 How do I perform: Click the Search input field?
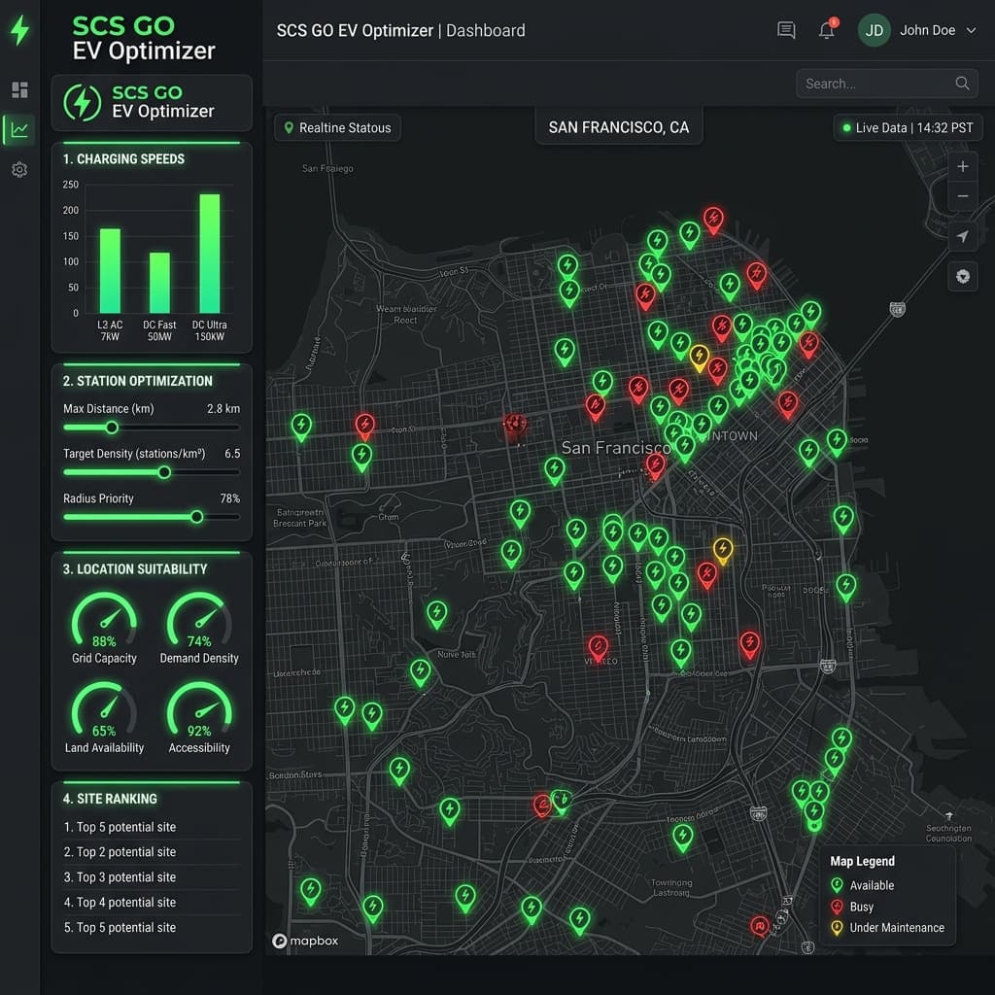click(886, 84)
